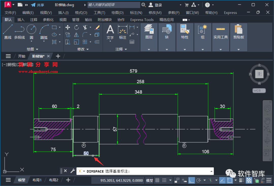The height and width of the screenshot is (186, 274).
Task: Select the Linear dimension tool
Action: [132, 27]
